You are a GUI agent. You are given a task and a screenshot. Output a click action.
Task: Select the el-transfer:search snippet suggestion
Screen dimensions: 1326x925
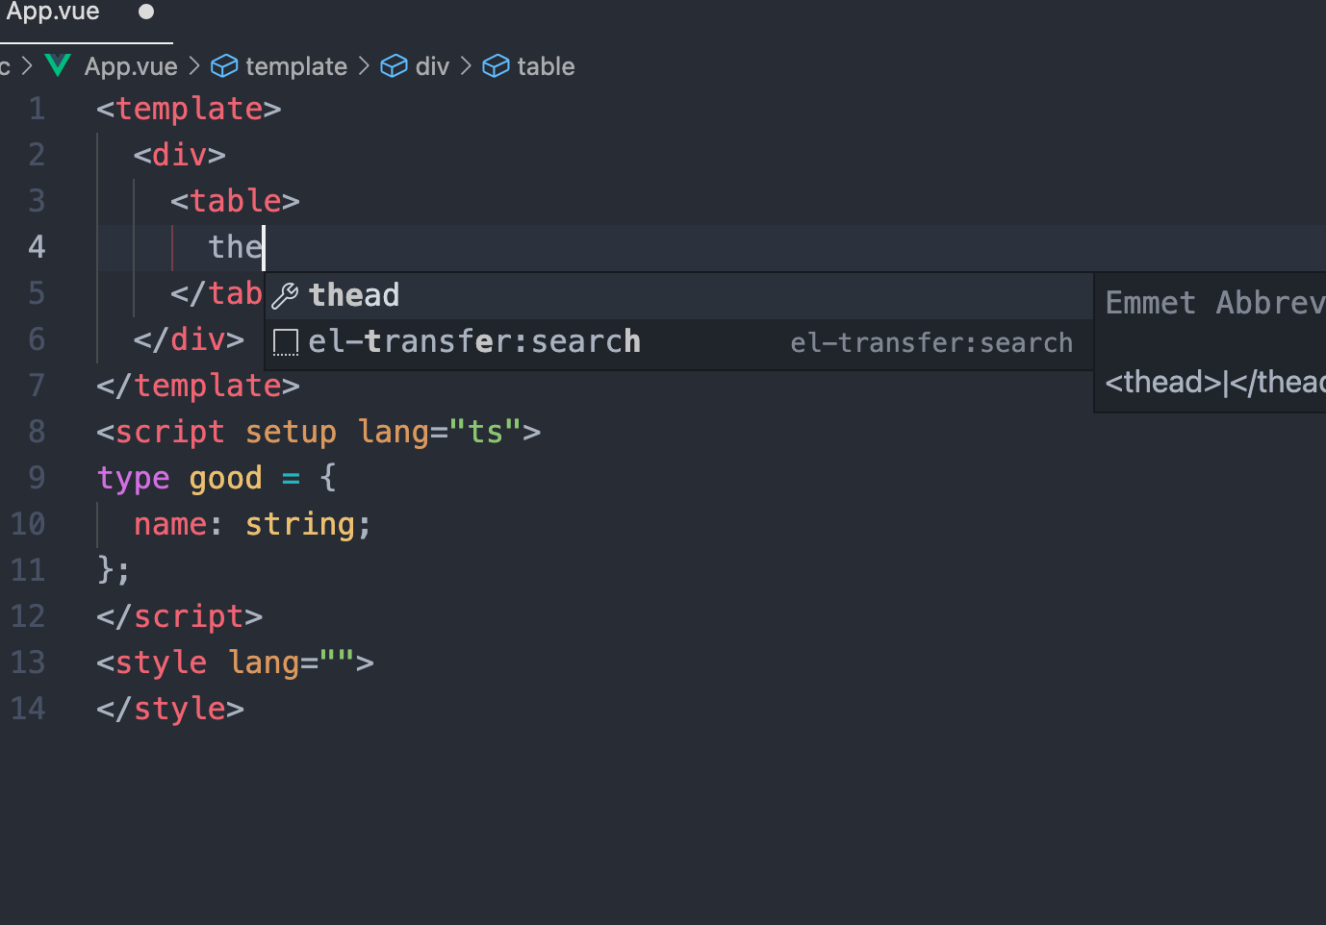(x=474, y=342)
